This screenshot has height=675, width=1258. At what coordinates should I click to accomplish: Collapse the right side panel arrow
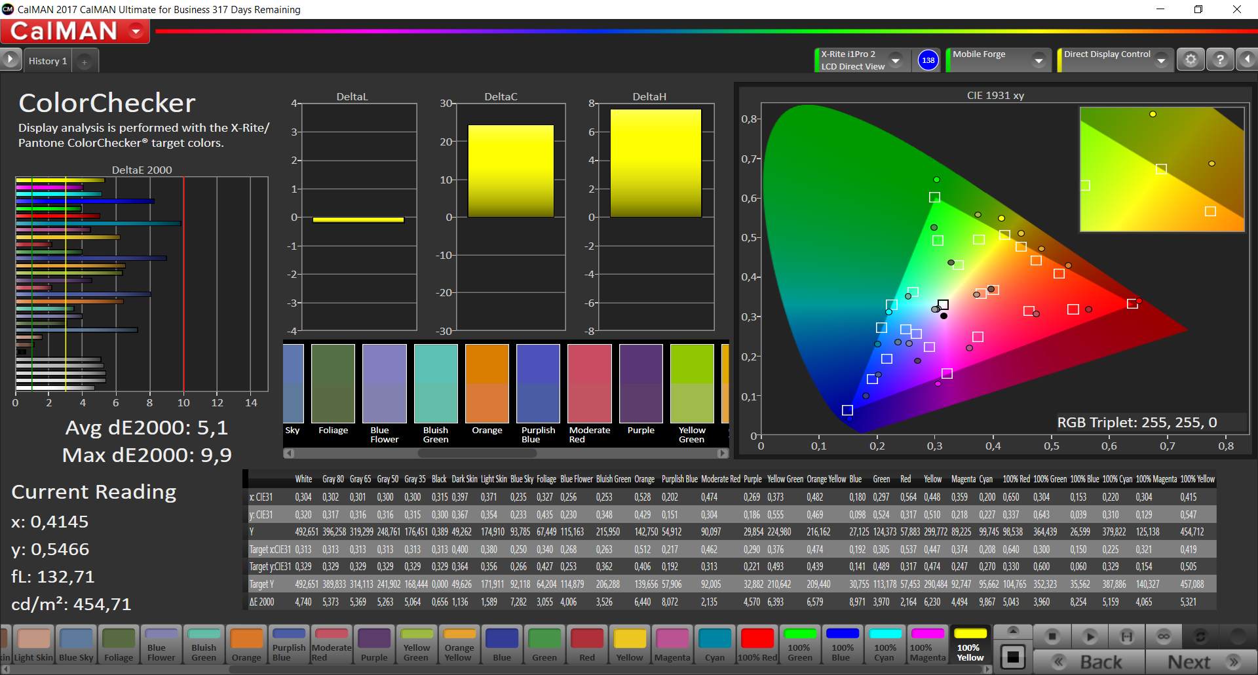1247,60
